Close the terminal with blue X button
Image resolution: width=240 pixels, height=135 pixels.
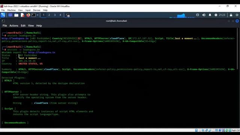click(237, 21)
